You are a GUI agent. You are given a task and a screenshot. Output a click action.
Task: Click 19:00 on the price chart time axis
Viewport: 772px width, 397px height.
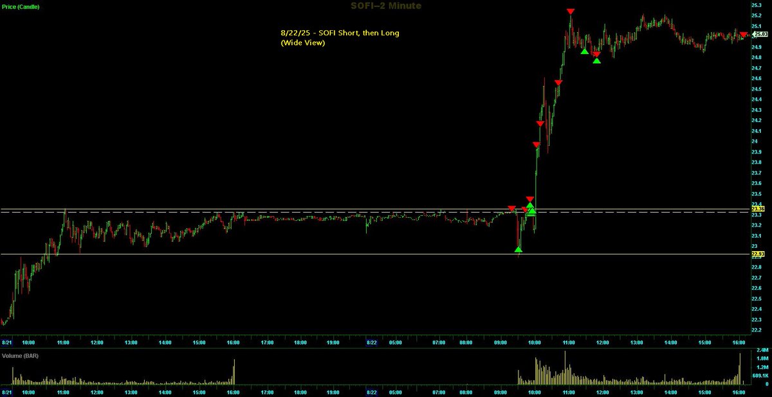335,343
